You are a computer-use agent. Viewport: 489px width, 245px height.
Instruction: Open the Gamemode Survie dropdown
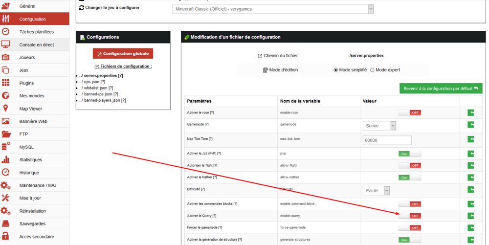point(379,126)
